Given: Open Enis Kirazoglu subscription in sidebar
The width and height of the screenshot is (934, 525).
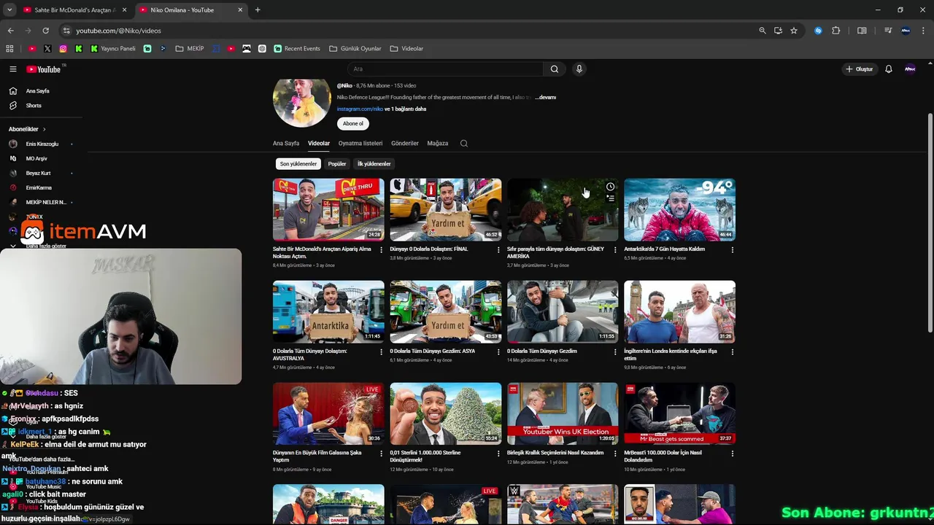Looking at the screenshot, I should click(x=41, y=144).
